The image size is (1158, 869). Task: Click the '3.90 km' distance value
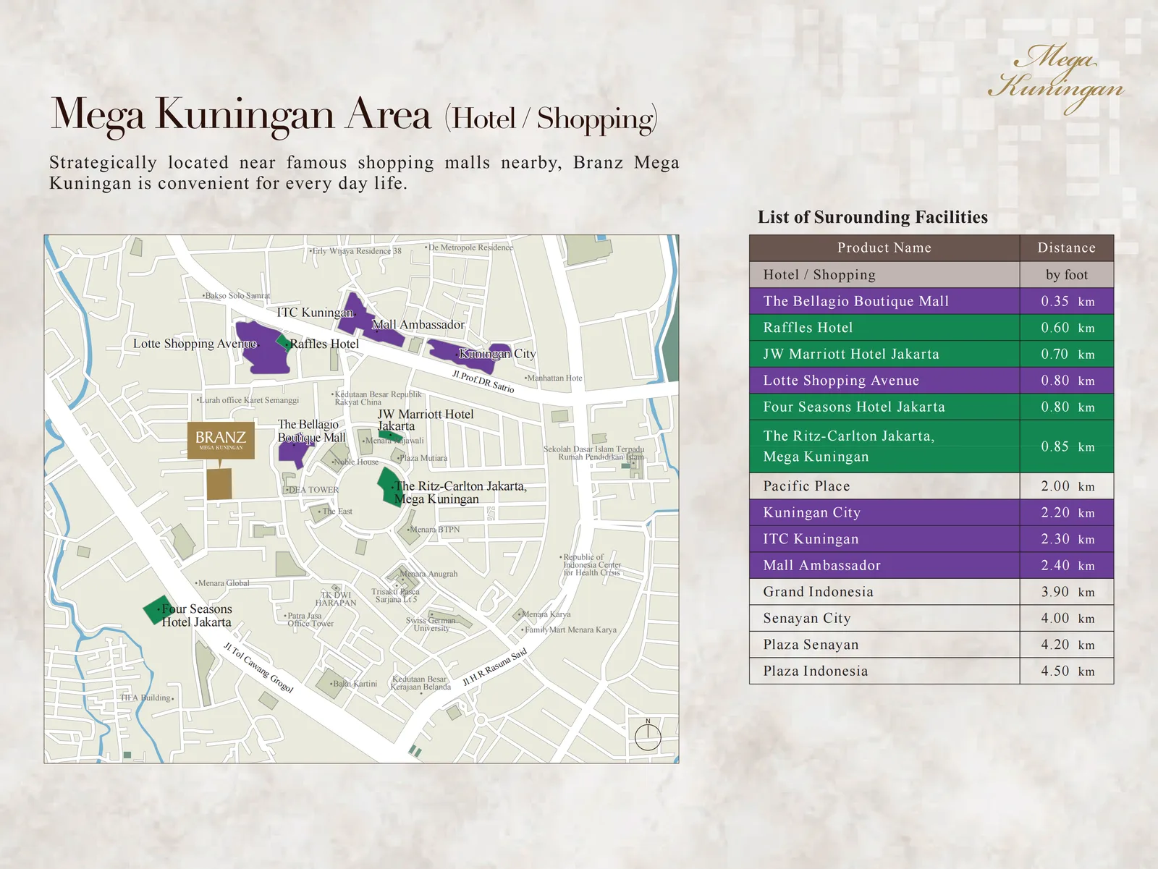click(1068, 592)
